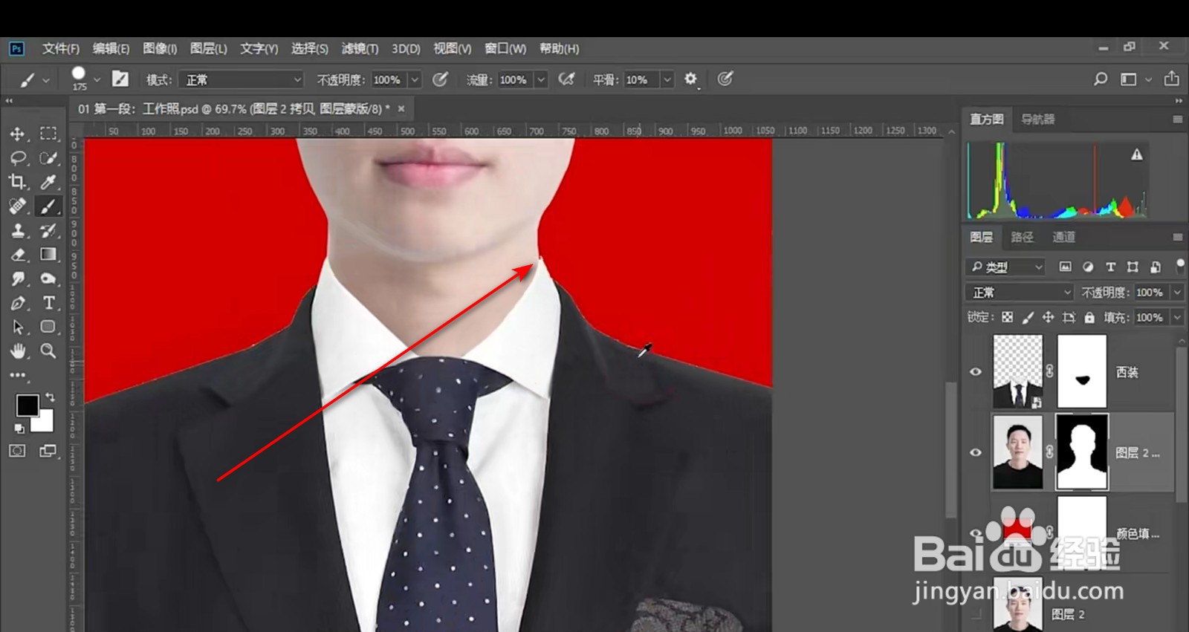
Task: Select the Hand tool
Action: click(x=17, y=351)
